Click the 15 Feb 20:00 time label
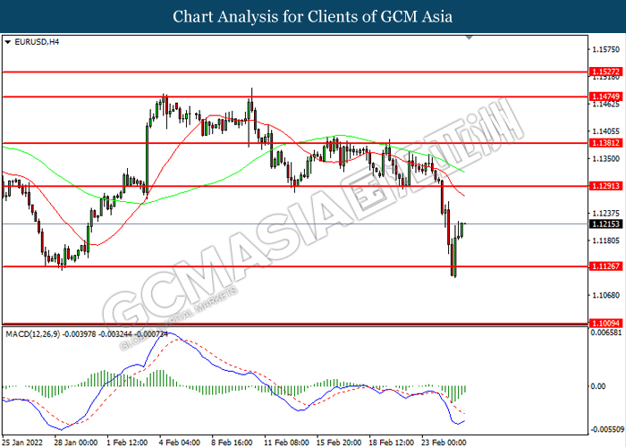 click(x=339, y=443)
